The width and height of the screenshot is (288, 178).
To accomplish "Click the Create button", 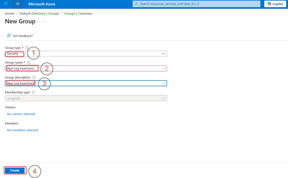I will [x=15, y=170].
